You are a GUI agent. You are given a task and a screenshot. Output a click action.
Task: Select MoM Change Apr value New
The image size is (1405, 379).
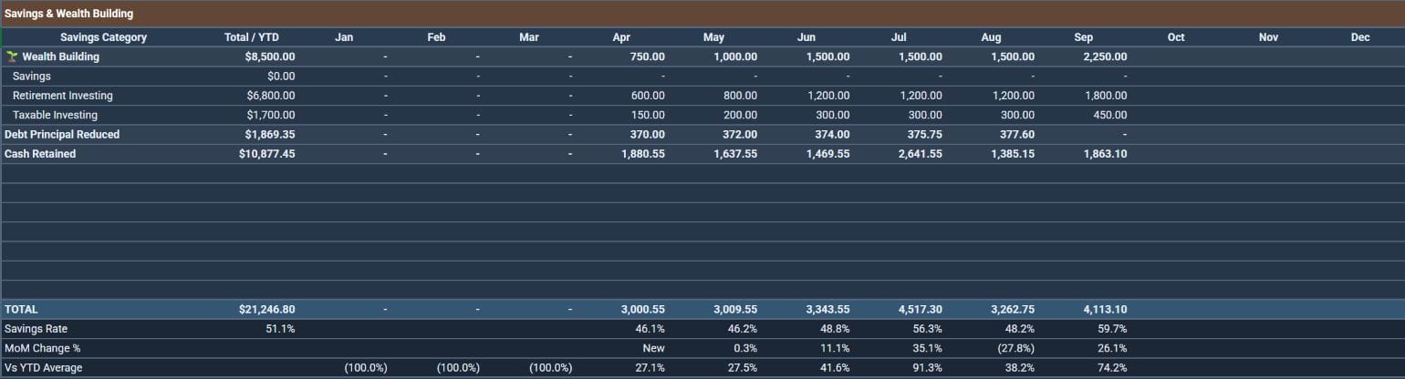[x=654, y=348]
